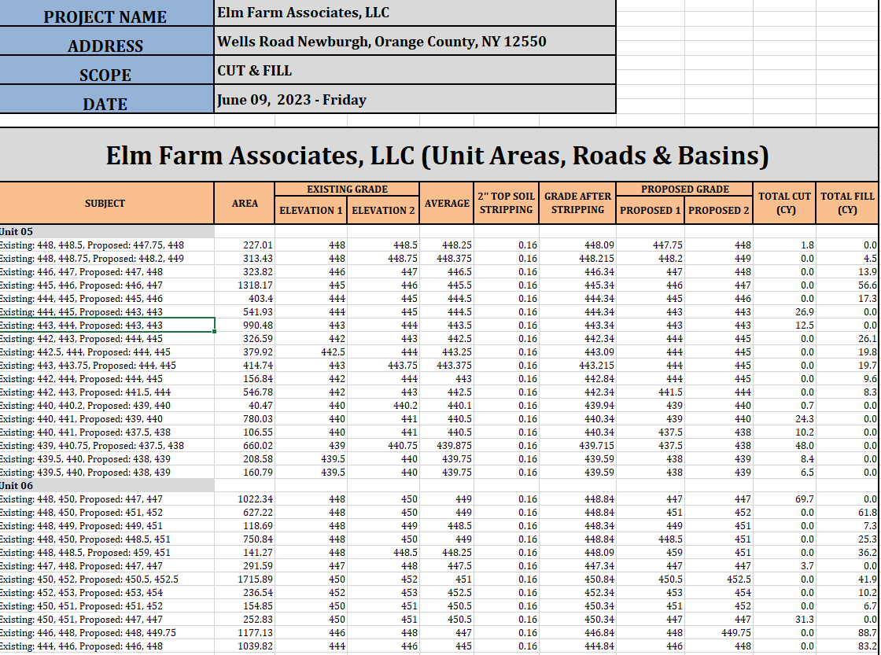
Task: Select the Wells Road Newburgh address cell
Action: (414, 42)
